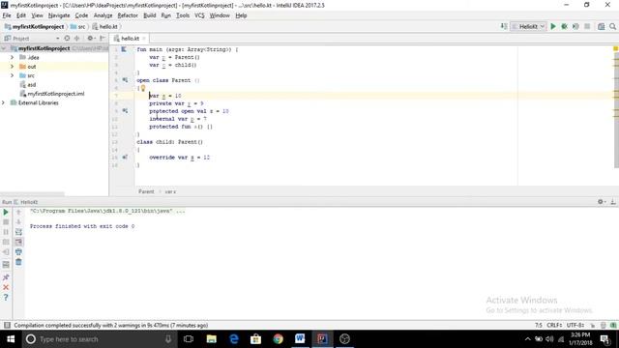Image resolution: width=619 pixels, height=348 pixels.
Task: Click the Run panel up arrow
Action: tap(18, 213)
